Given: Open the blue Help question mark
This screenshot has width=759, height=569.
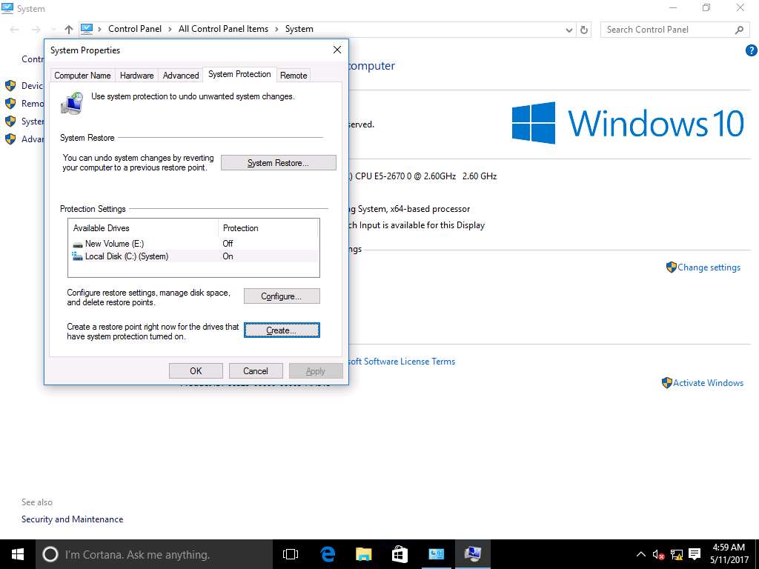Looking at the screenshot, I should pos(752,50).
